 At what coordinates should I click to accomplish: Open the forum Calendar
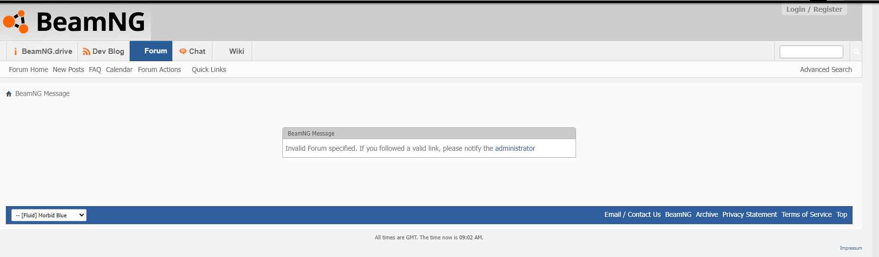point(119,70)
